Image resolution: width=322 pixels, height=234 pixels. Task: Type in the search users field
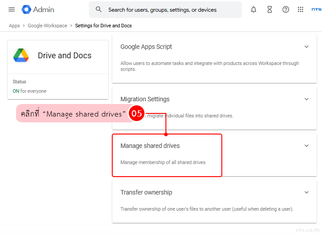[170, 9]
